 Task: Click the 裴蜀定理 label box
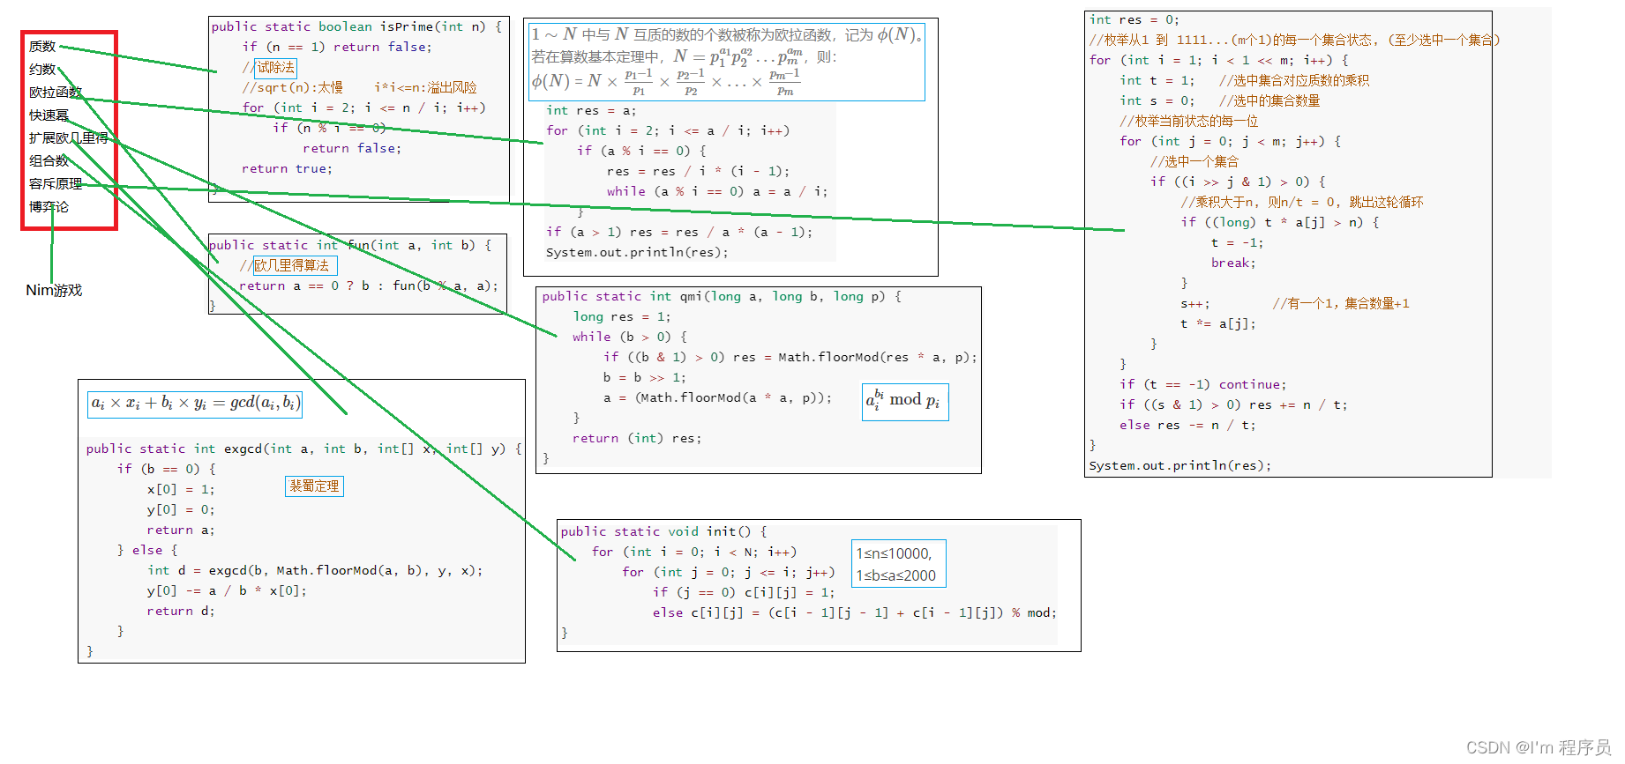pos(315,486)
